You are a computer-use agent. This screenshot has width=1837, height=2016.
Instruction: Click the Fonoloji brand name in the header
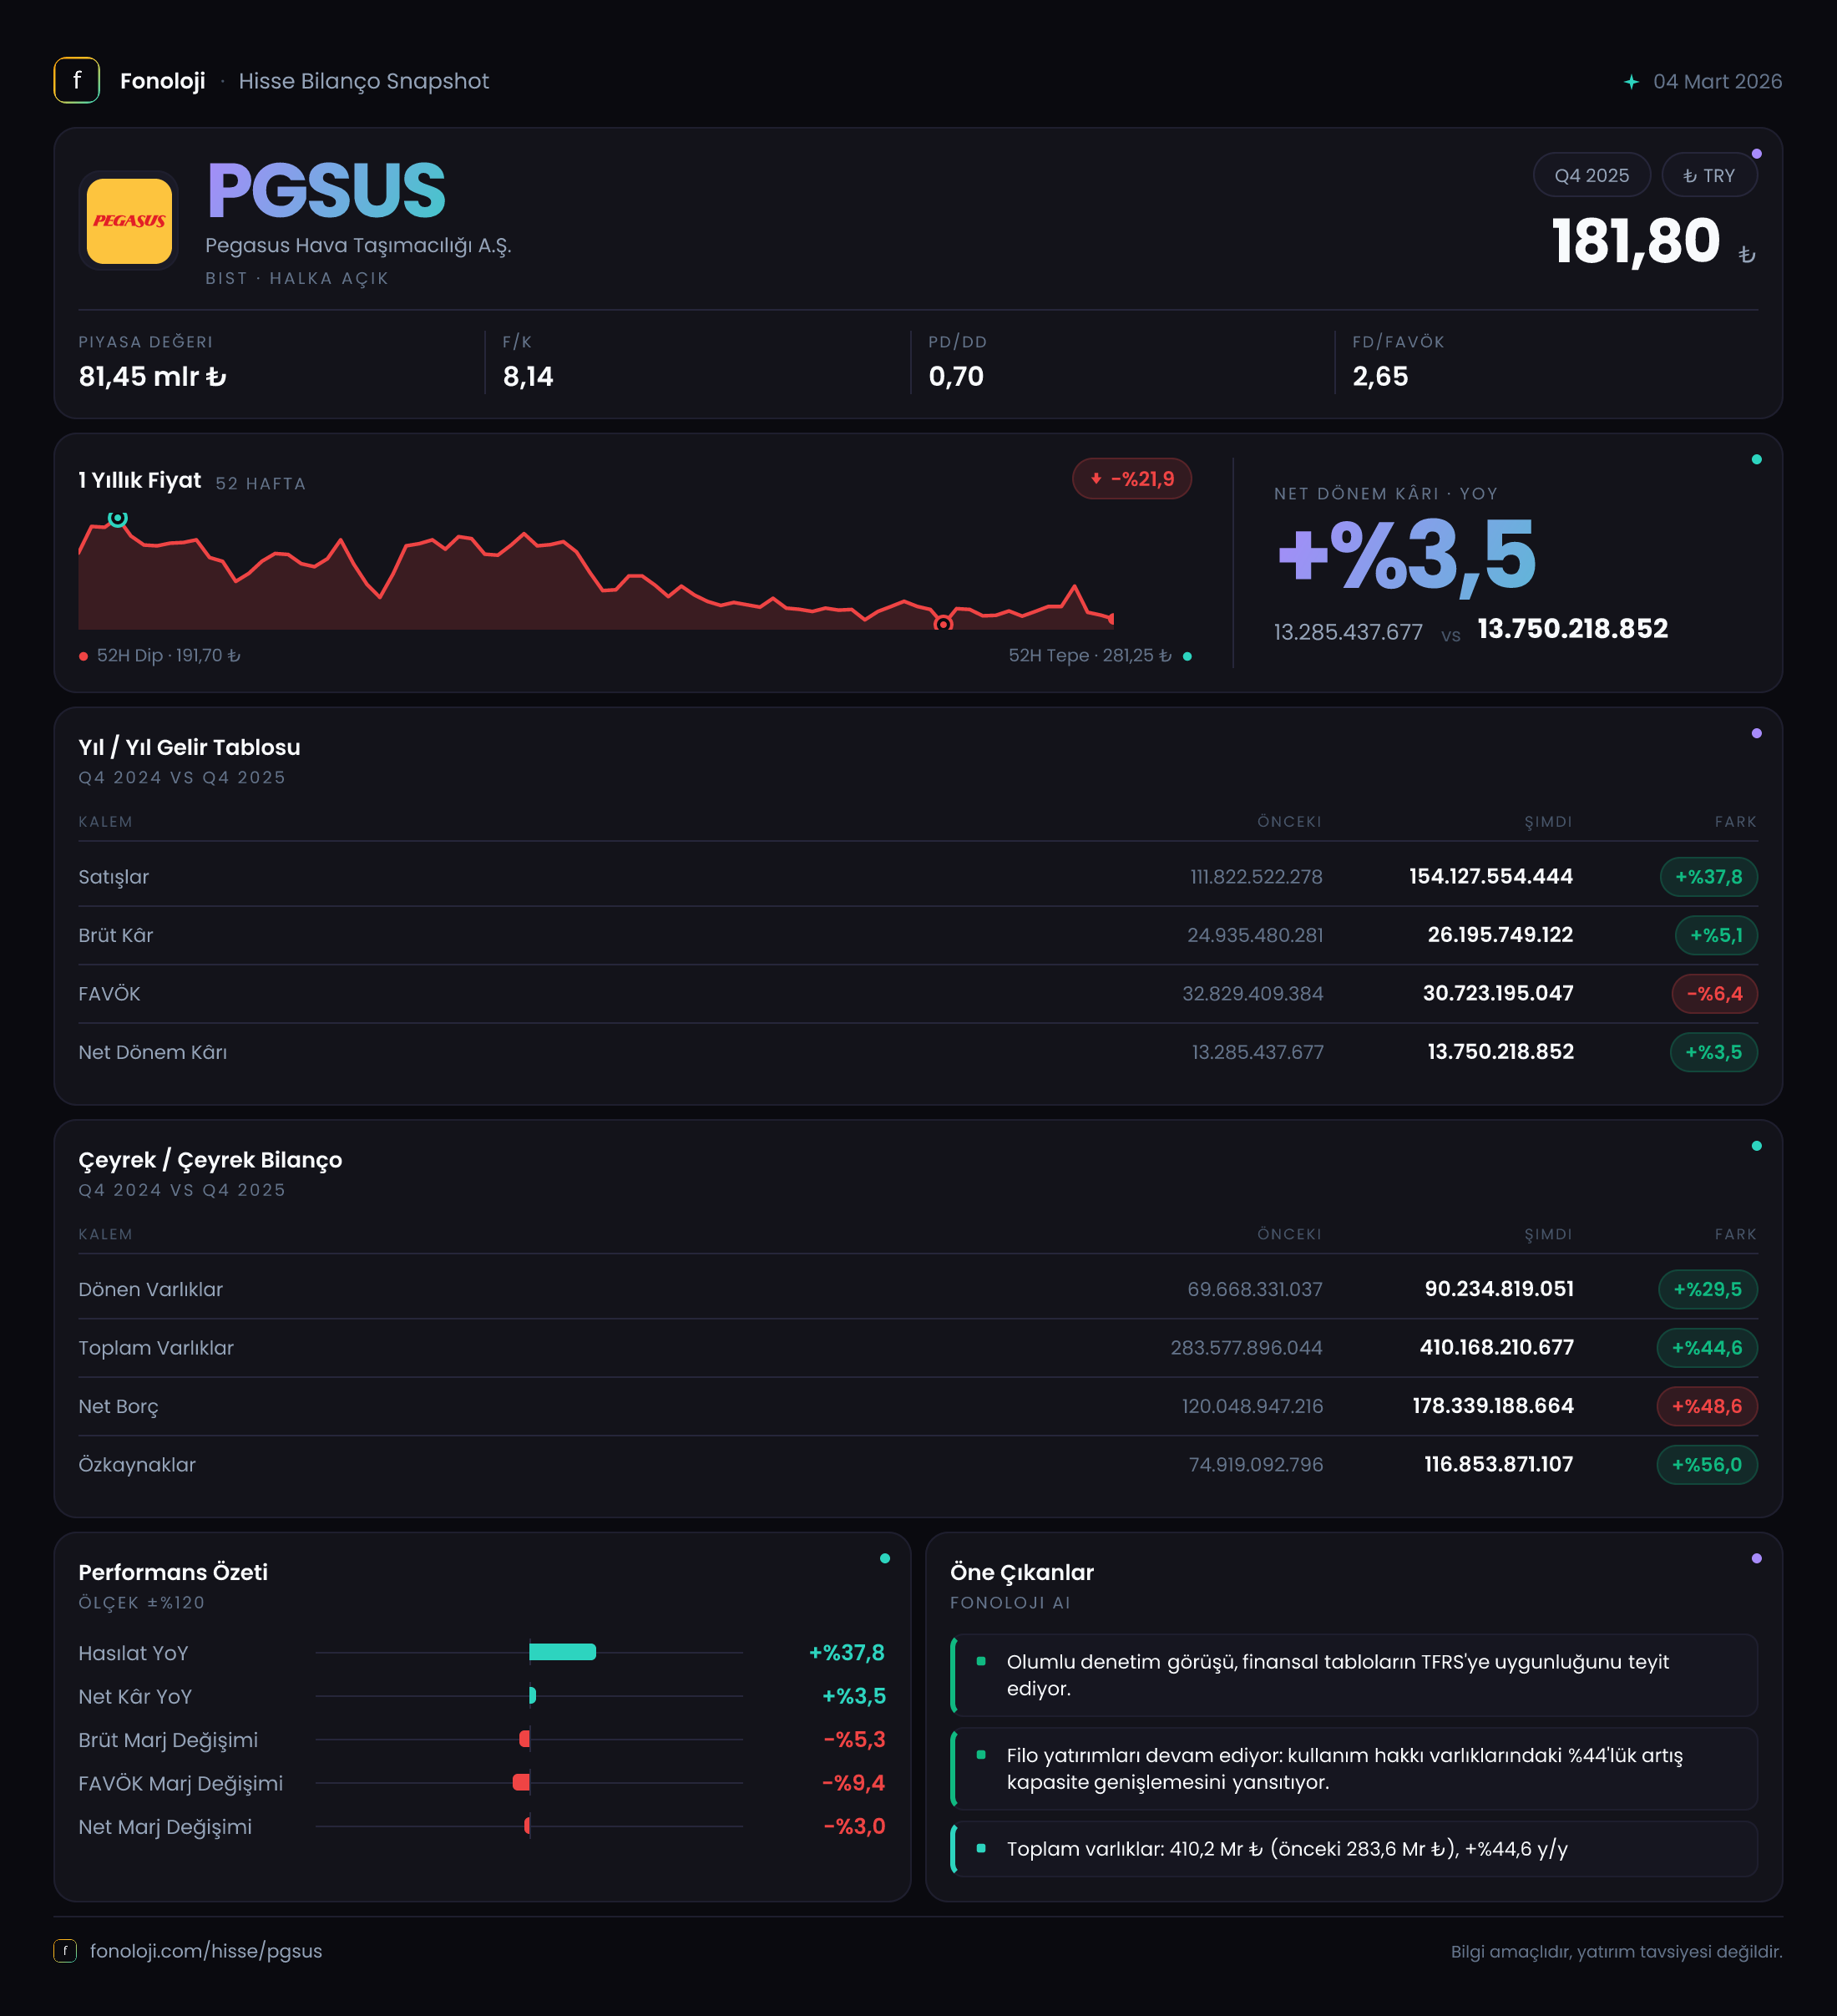click(x=163, y=81)
